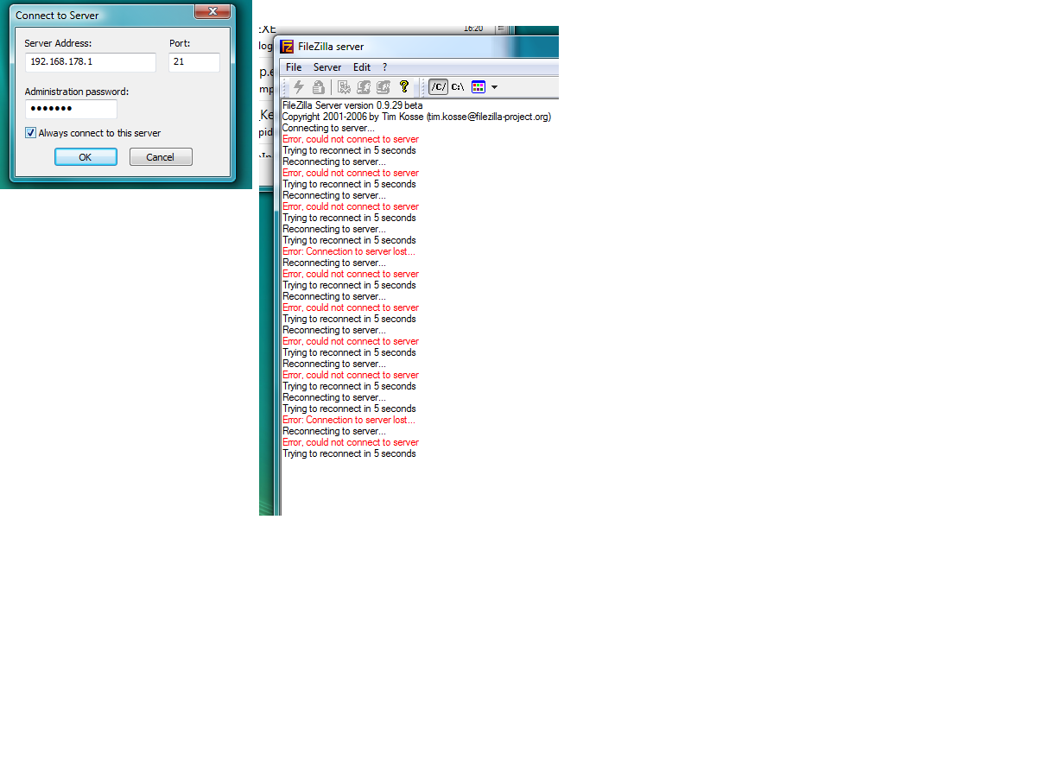Click the colored grid sort icon

478,87
